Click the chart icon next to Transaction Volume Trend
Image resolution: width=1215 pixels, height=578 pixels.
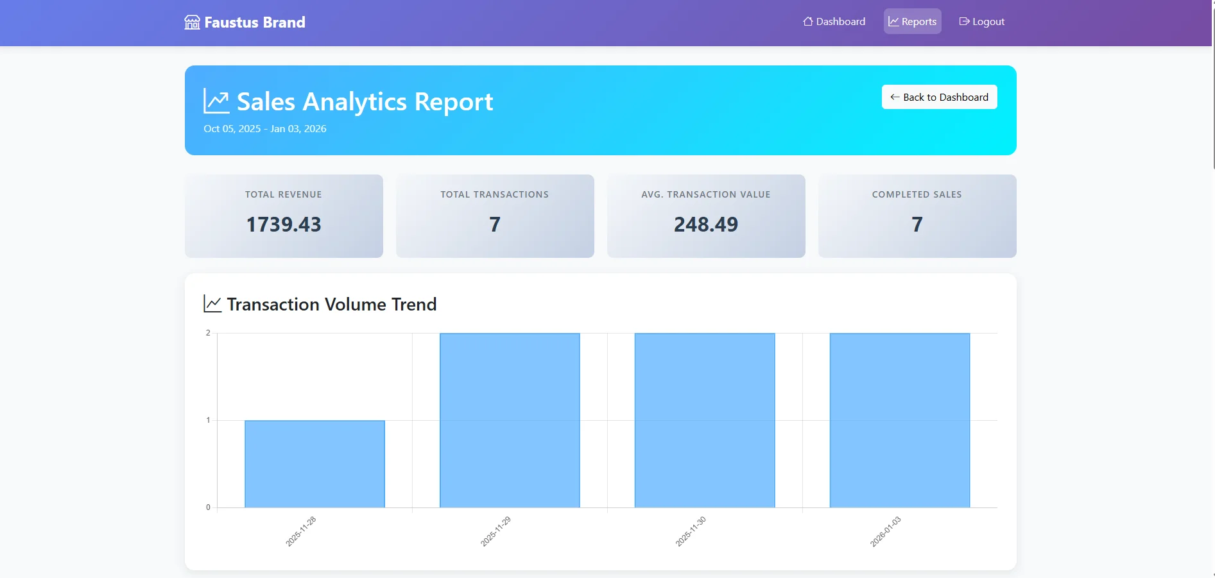[x=212, y=303]
